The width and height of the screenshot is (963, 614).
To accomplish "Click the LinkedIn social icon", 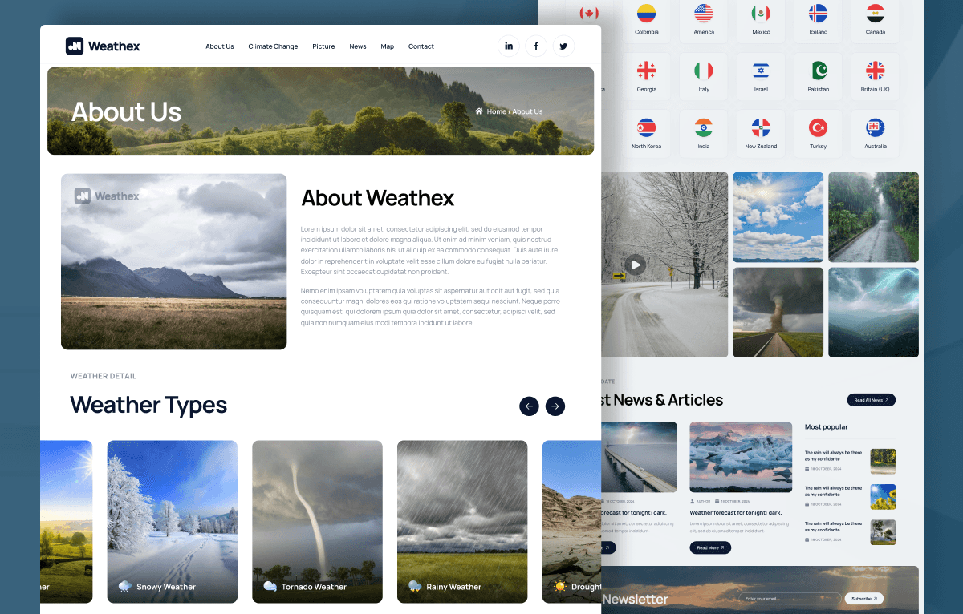I will pyautogui.click(x=509, y=46).
